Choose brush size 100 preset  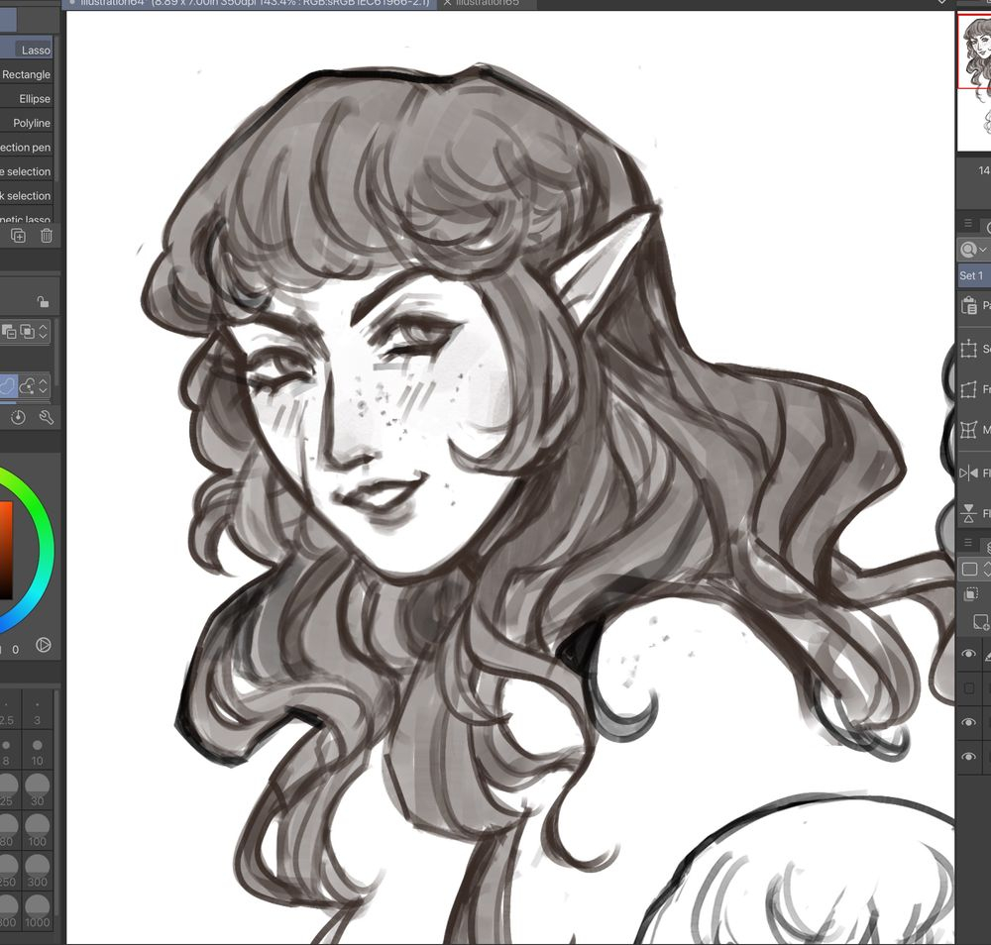click(38, 828)
